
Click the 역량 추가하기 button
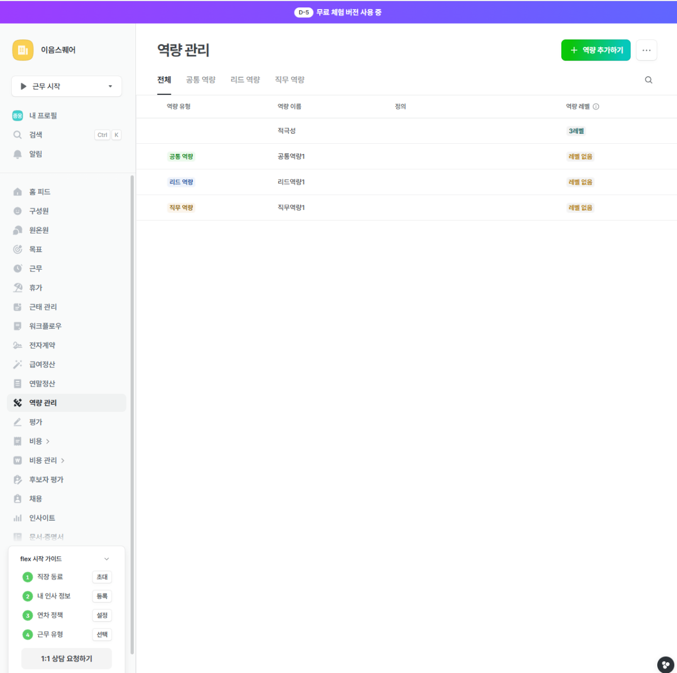[595, 50]
